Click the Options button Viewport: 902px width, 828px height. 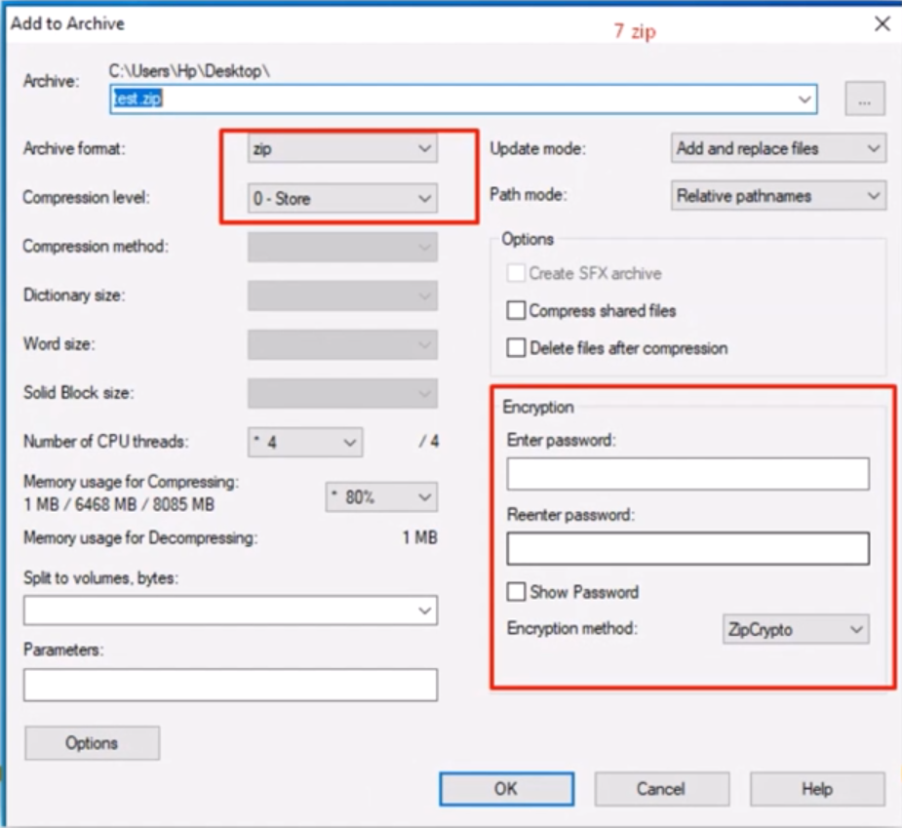[x=92, y=743]
